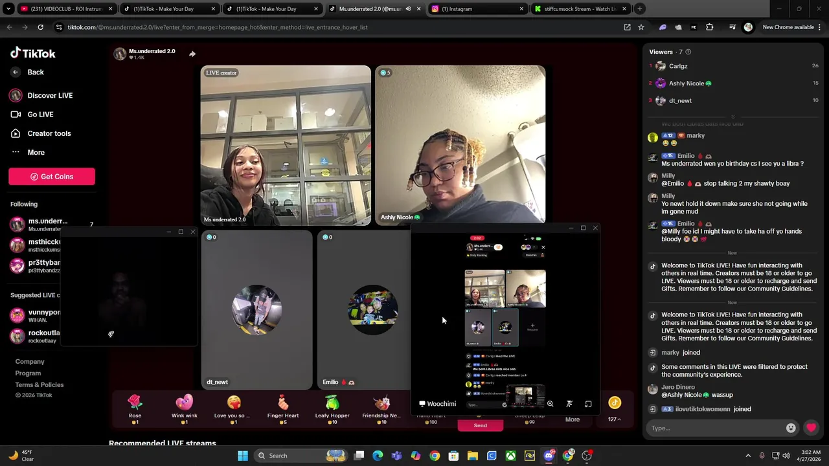
Task: Send the Rose gift
Action: pos(135,408)
